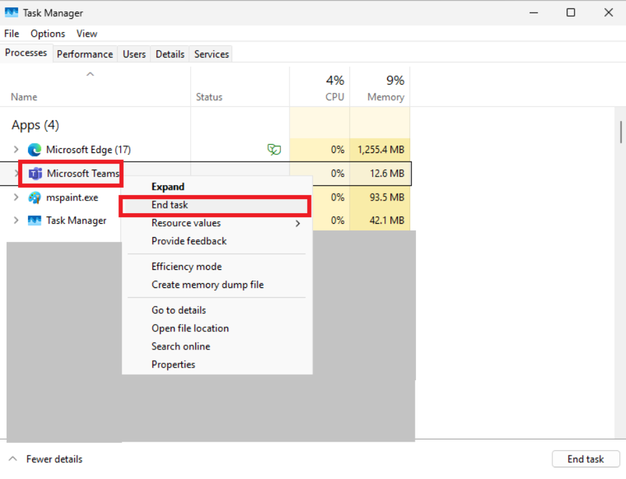
Task: Close the Task Manager window
Action: coord(609,13)
